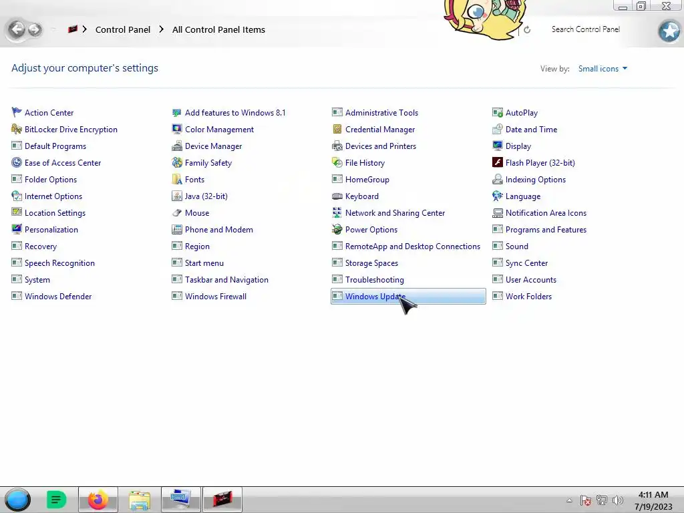Open the Date and Time icon
This screenshot has height=513, width=684.
497,129
